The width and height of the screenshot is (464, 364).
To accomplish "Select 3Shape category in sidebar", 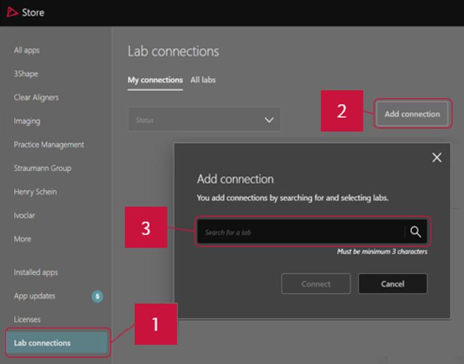I will (26, 74).
